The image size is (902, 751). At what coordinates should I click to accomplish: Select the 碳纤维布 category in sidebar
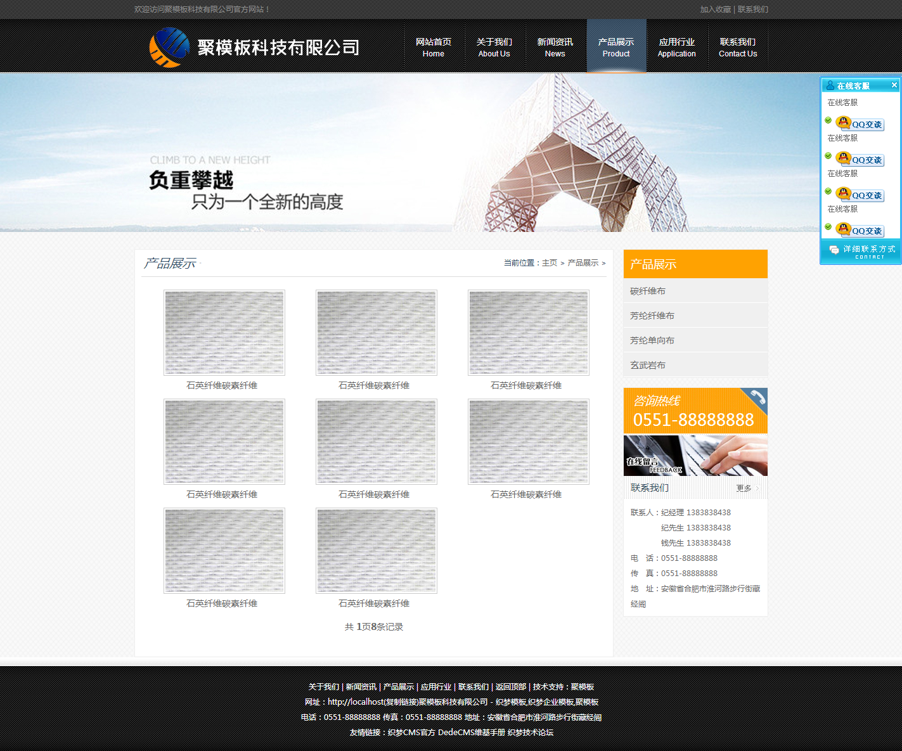[x=648, y=291]
